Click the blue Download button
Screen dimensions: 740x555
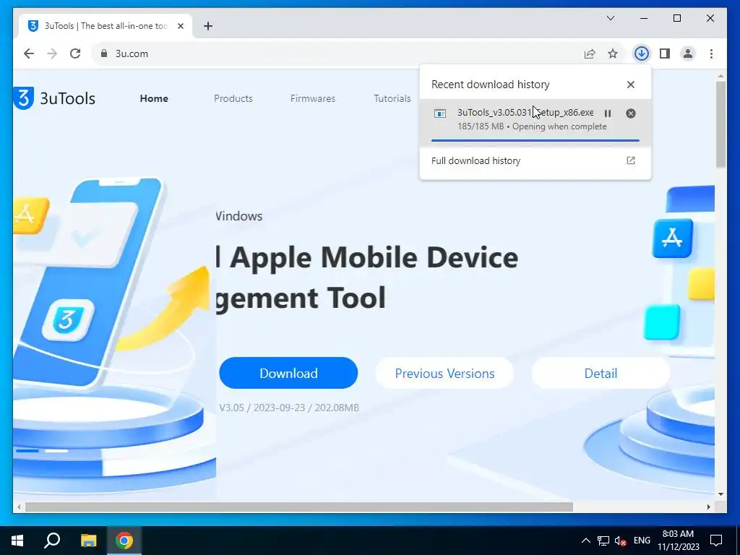pyautogui.click(x=288, y=373)
